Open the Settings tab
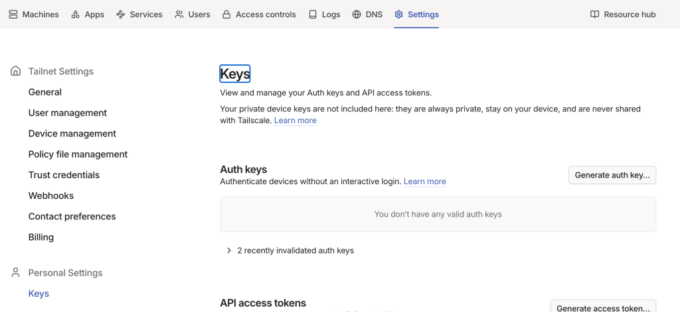The image size is (680, 312). tap(416, 14)
